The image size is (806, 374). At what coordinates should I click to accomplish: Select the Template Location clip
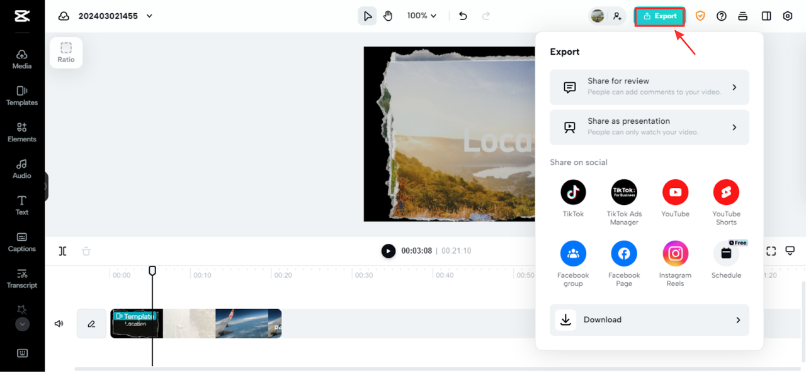pyautogui.click(x=137, y=324)
